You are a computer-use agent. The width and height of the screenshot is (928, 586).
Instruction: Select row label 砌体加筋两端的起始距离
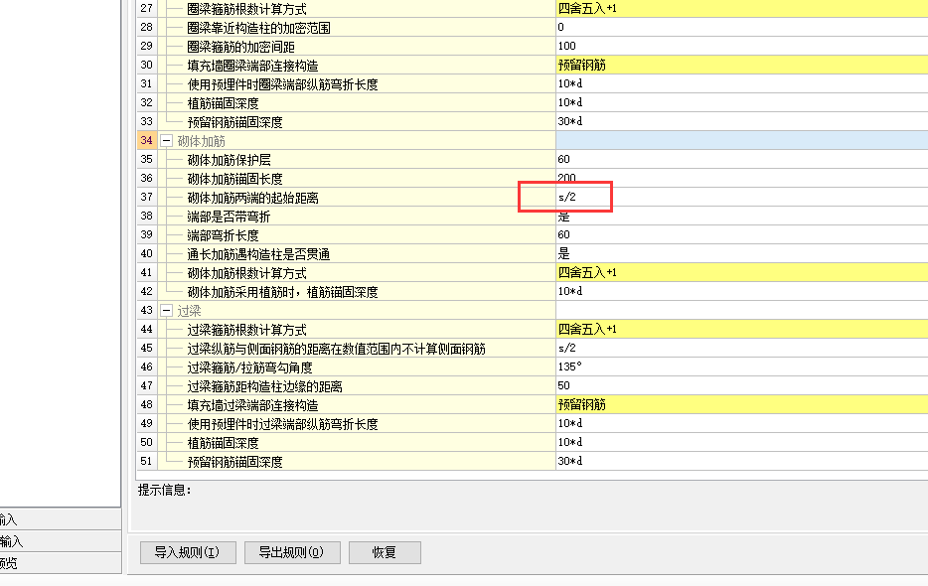252,198
